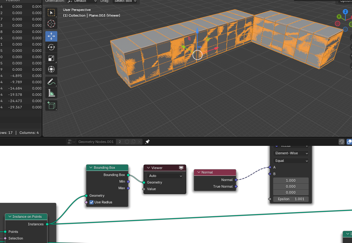Click the B vector field showing 1.000
The image size is (352, 243).
click(291, 180)
